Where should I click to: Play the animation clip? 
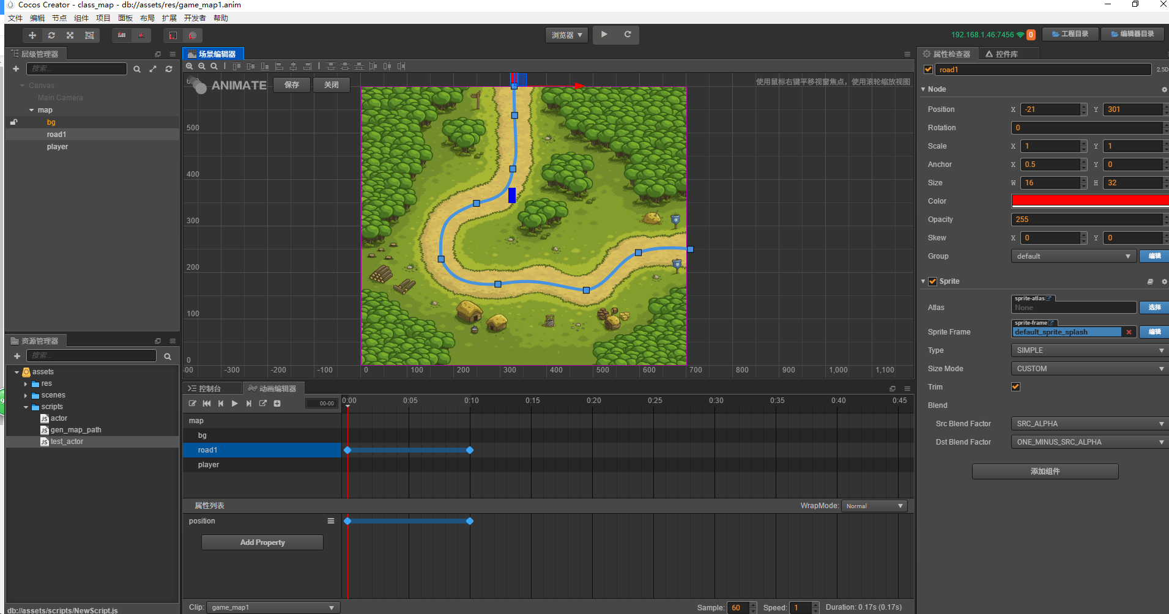coord(235,404)
